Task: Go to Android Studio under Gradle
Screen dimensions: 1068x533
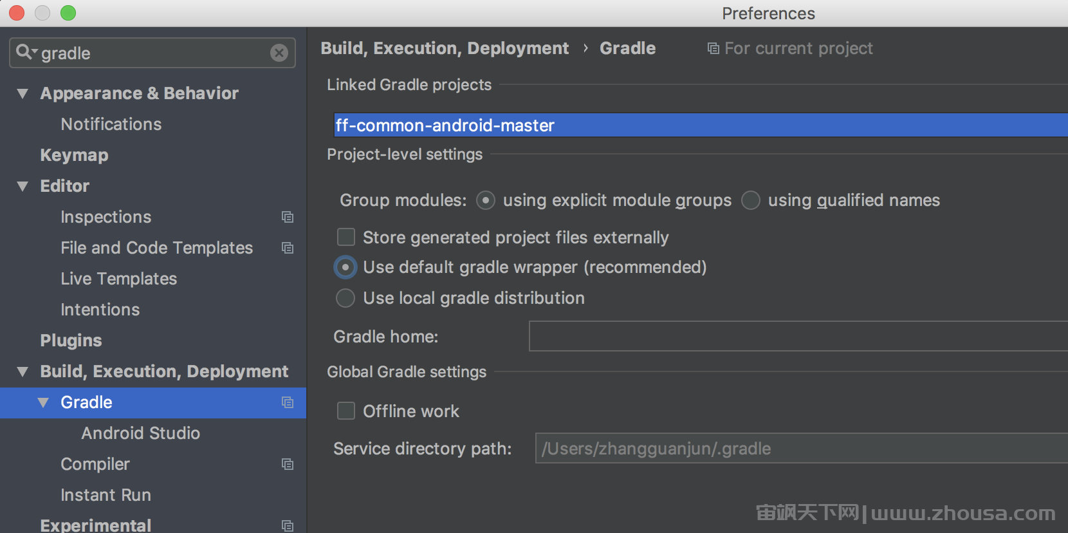Action: 140,433
